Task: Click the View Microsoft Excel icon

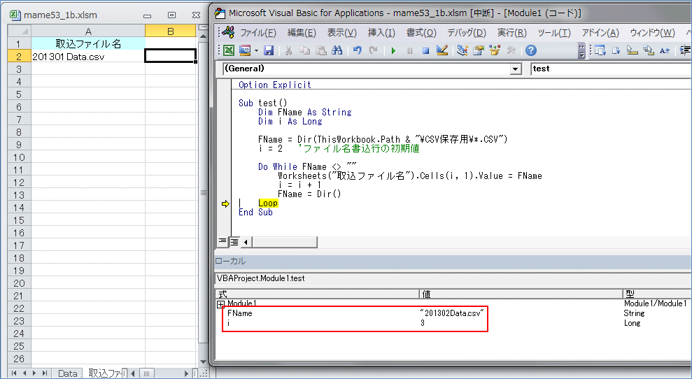Action: coord(229,50)
